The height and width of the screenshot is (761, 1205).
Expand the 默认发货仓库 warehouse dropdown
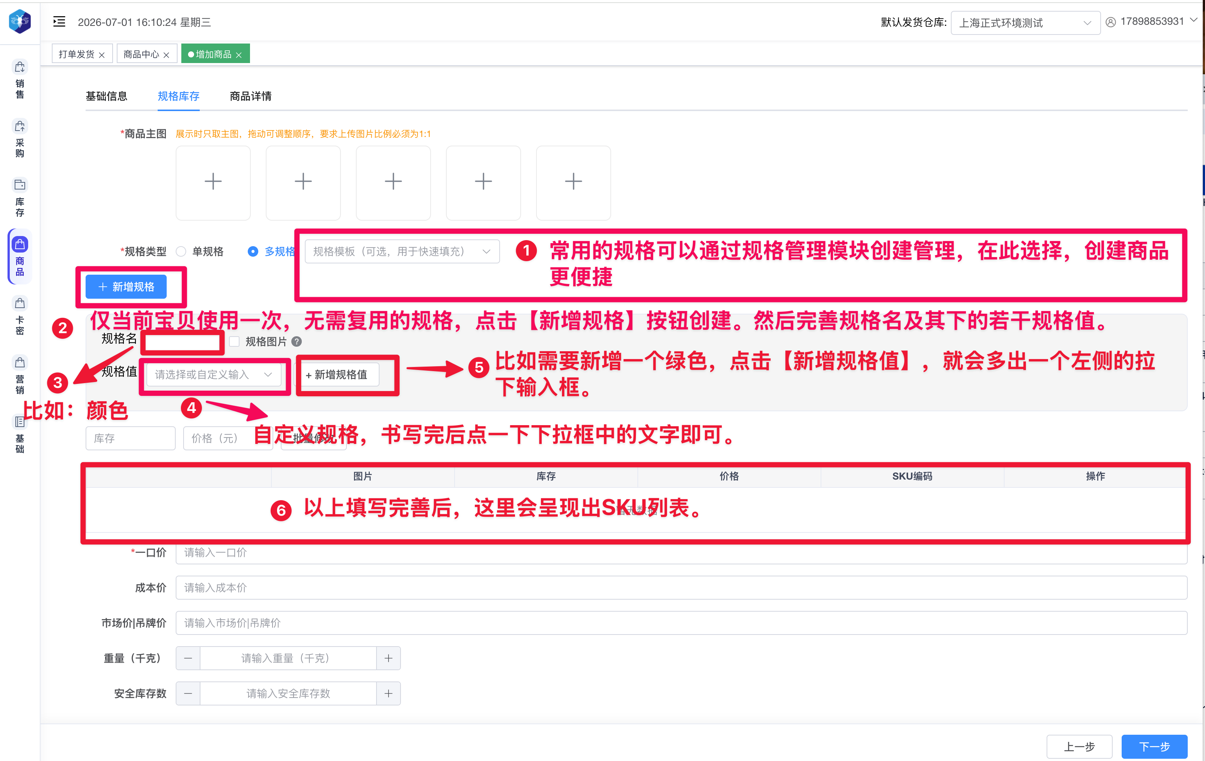click(1025, 23)
